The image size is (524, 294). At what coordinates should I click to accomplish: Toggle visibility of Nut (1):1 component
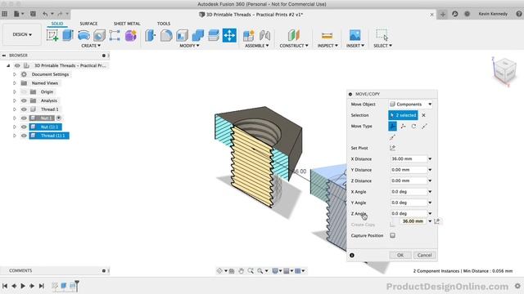point(24,127)
